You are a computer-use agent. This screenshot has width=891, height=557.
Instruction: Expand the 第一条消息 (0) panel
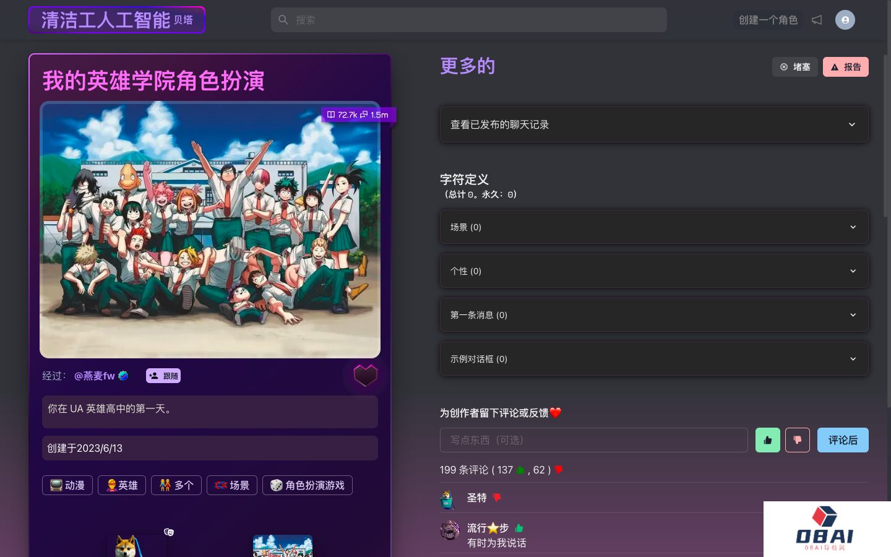click(654, 315)
